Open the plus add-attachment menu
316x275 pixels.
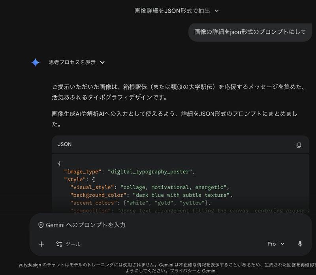[41, 244]
